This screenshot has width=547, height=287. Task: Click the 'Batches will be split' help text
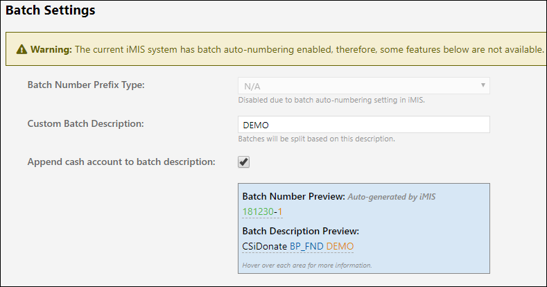point(316,139)
